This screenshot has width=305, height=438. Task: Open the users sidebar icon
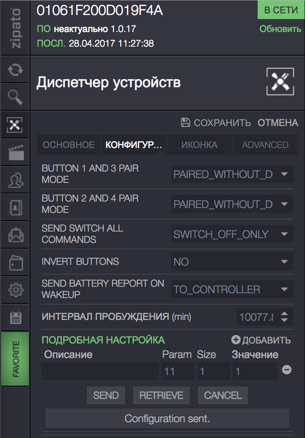click(16, 180)
